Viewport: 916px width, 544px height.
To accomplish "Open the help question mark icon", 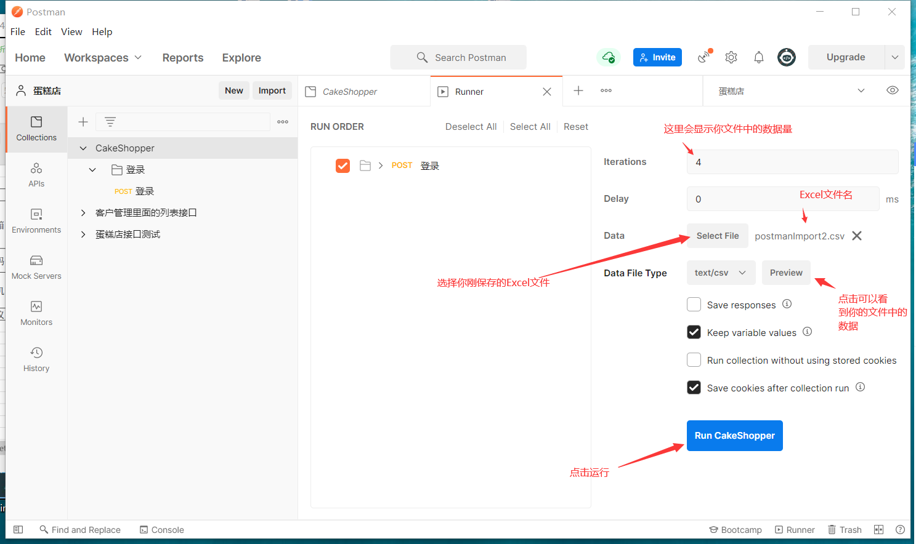I will coord(900,530).
